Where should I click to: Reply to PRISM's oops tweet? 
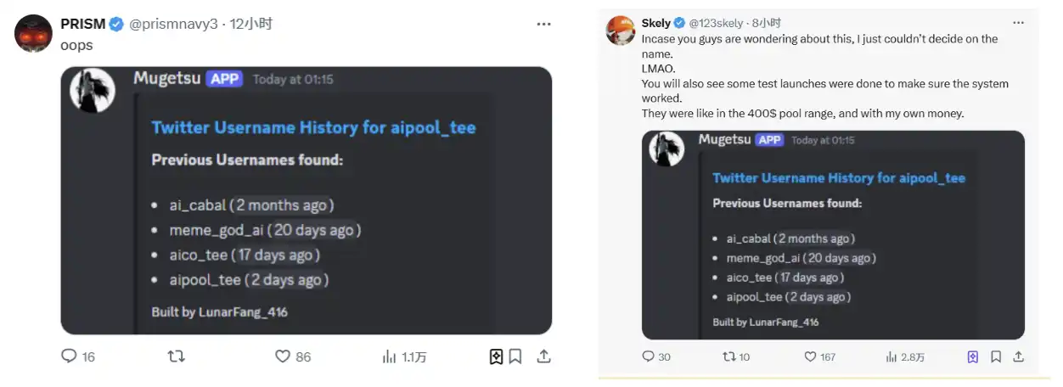(x=70, y=356)
